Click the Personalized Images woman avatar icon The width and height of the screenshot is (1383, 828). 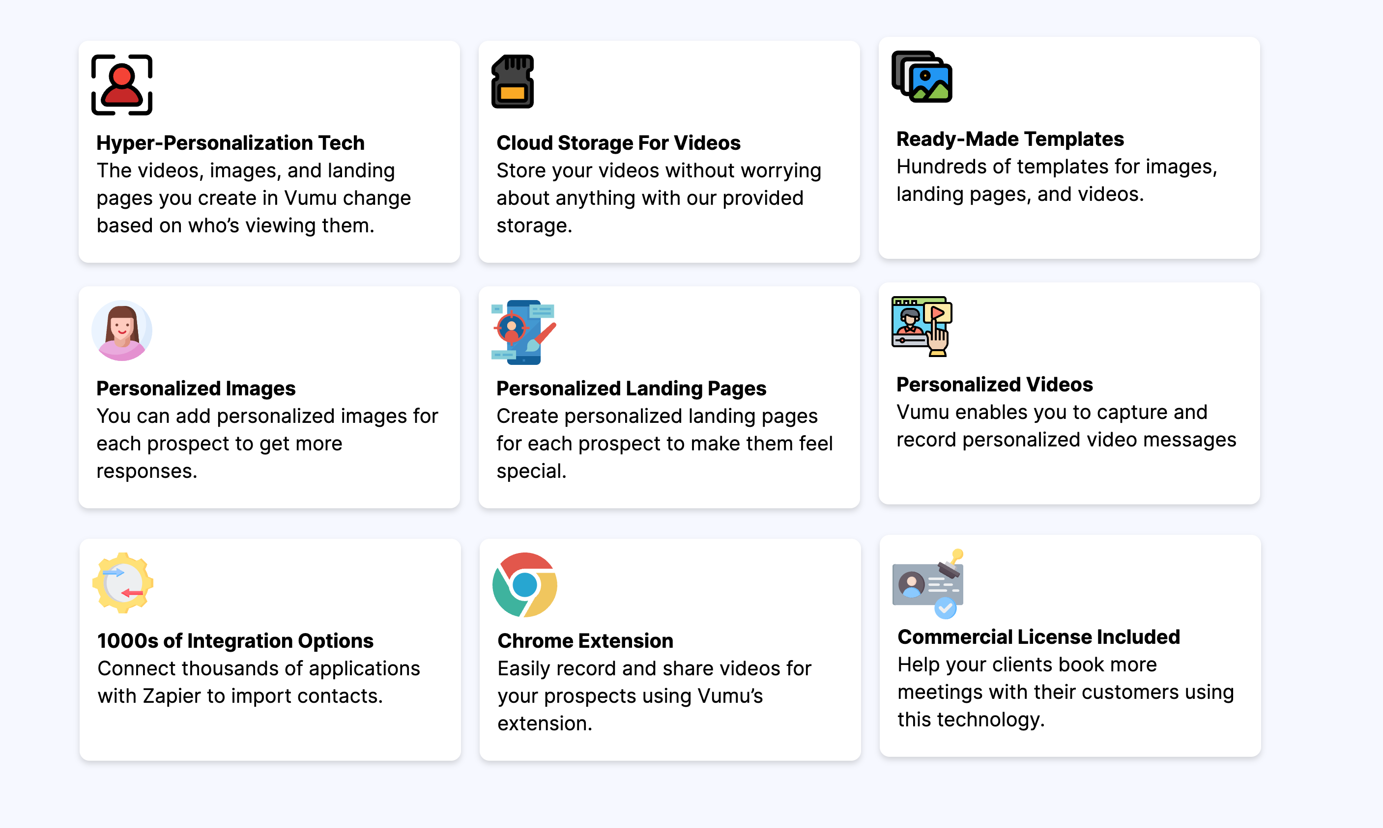tap(122, 331)
